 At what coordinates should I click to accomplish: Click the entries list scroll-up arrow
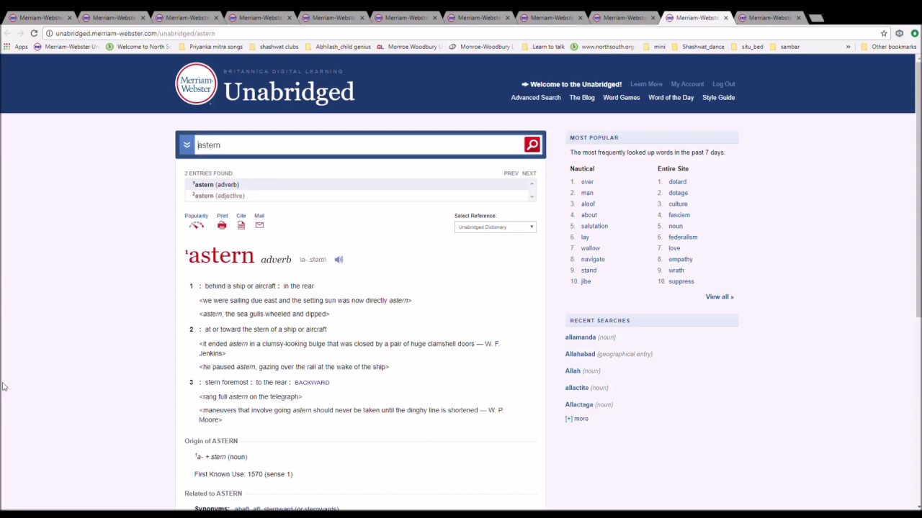532,184
